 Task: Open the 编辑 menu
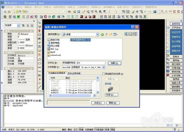(28, 7)
